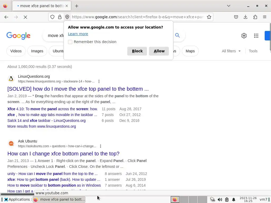Viewport: 271px width, 203px height.
Task: Filter results by Maps
Action: [190, 51]
